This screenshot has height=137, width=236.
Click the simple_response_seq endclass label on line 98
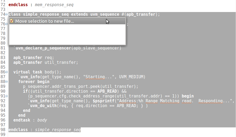point(58,130)
